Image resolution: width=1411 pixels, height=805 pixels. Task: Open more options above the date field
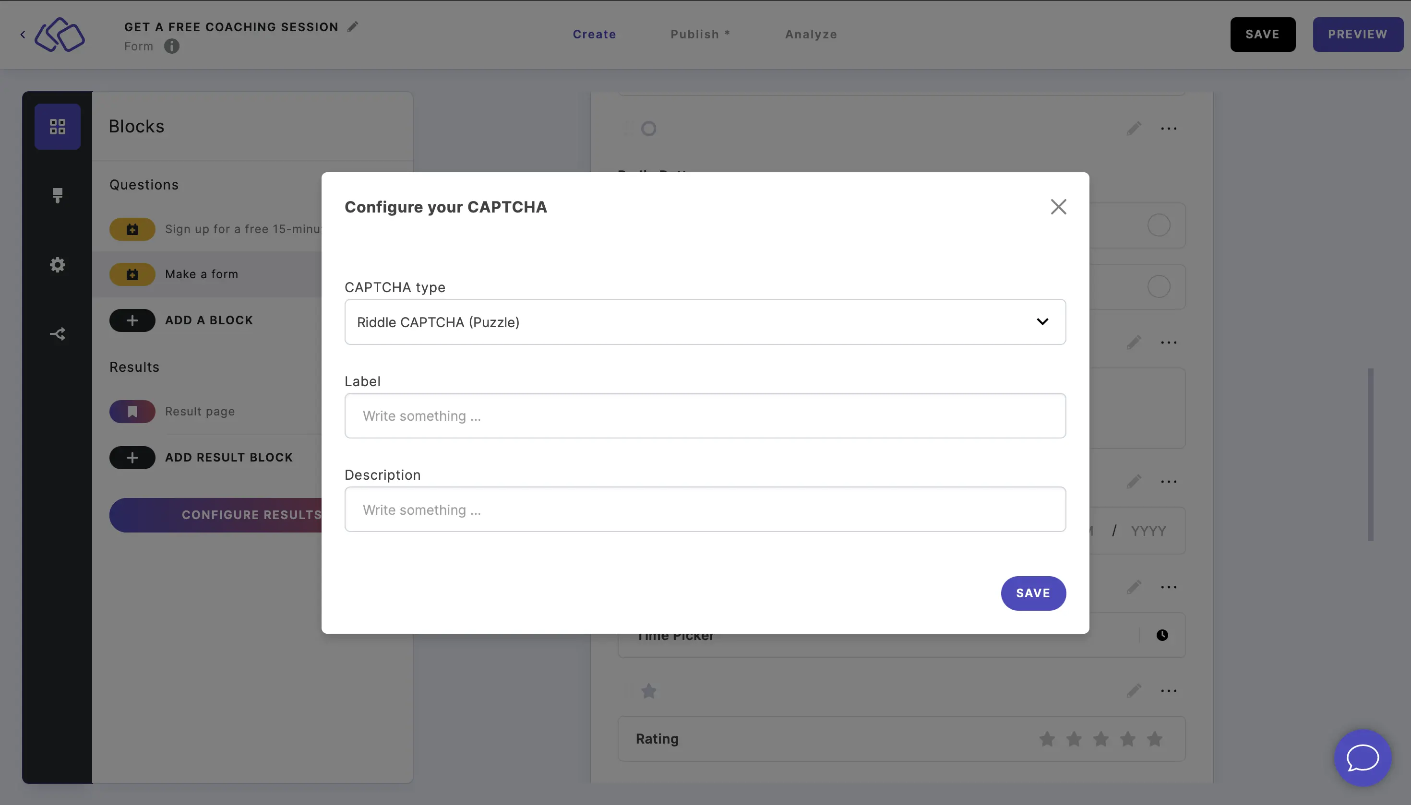point(1168,482)
